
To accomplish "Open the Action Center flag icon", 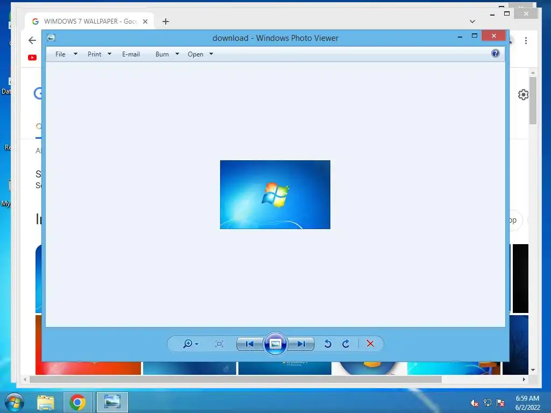I will pos(500,403).
